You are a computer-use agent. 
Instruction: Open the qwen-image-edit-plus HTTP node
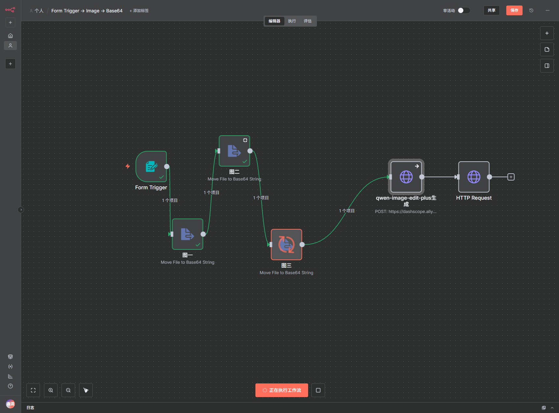[406, 177]
